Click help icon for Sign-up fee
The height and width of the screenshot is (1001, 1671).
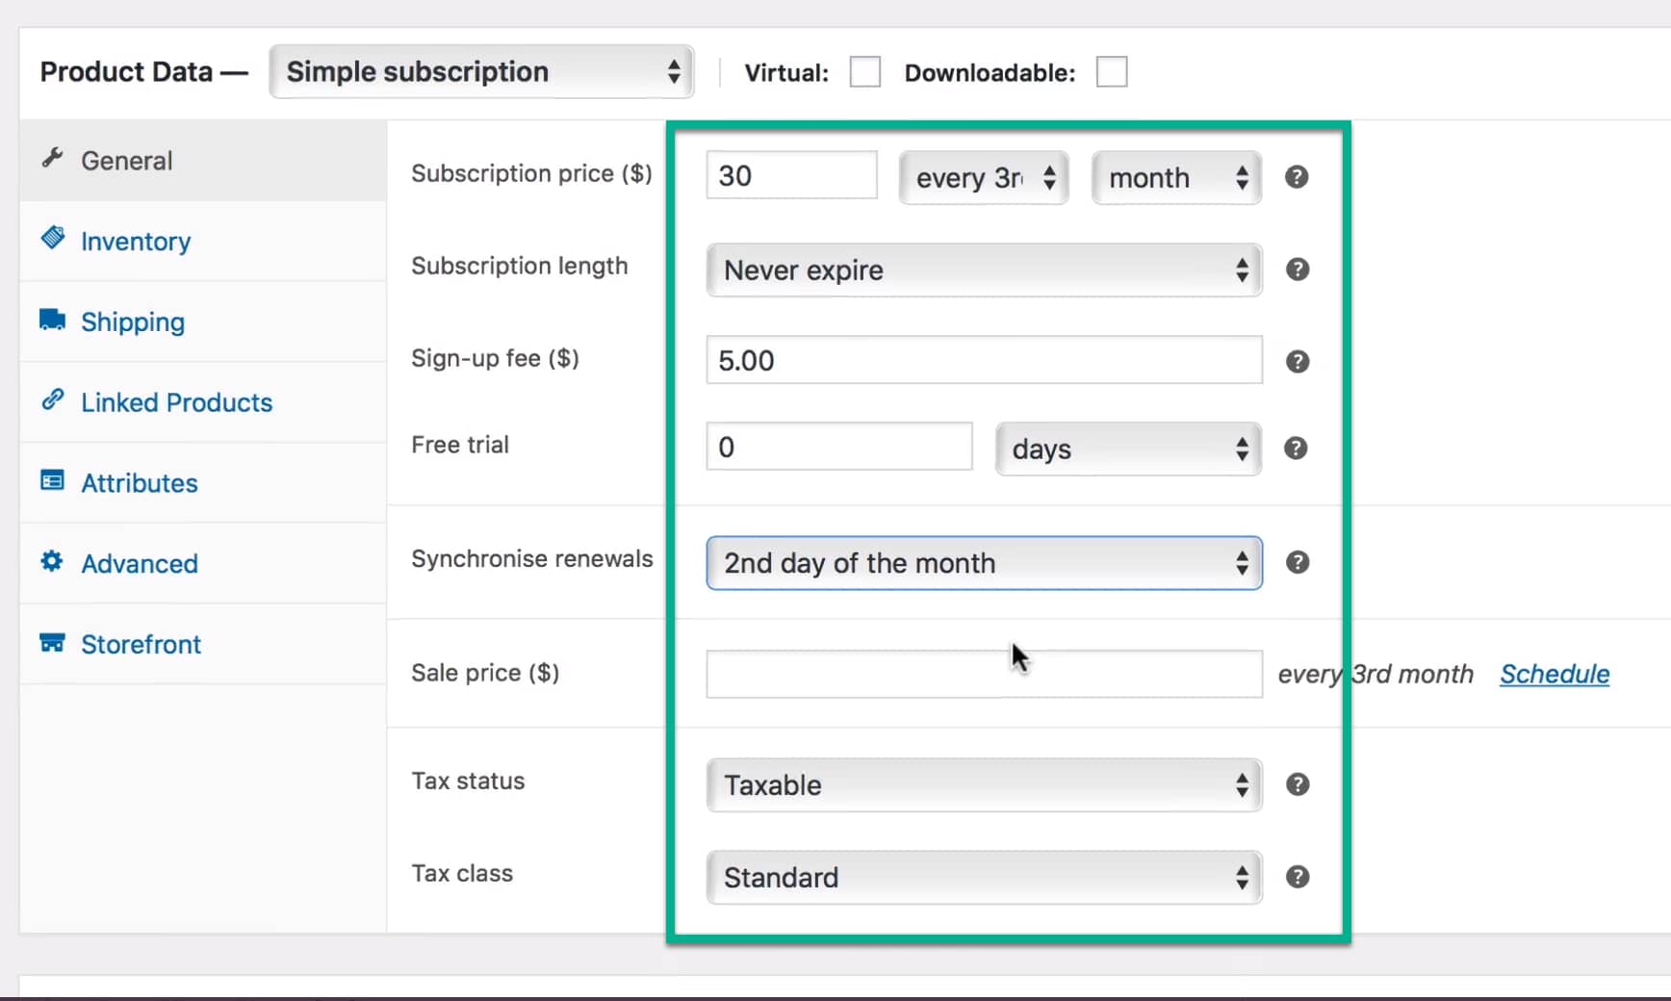(x=1297, y=362)
